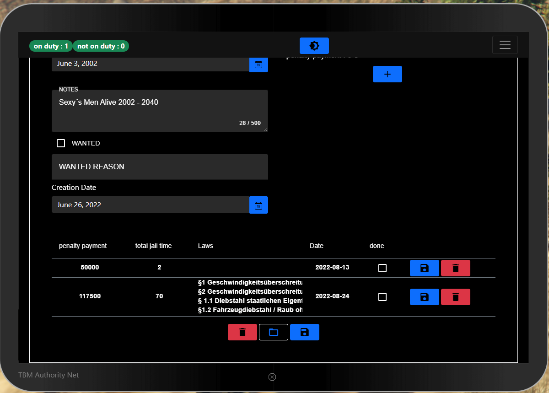This screenshot has height=393, width=549.
Task: Delete the whole file with bottom trash button
Action: [x=242, y=332]
